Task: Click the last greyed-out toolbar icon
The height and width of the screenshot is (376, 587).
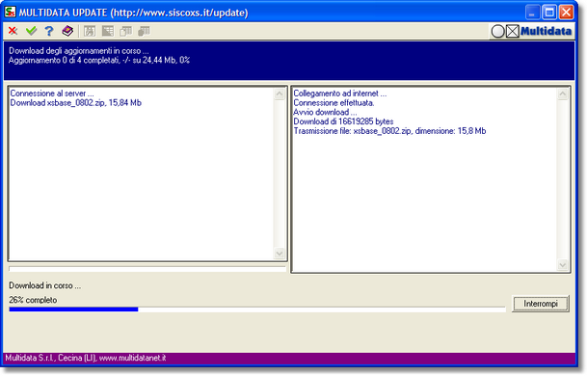Action: pyautogui.click(x=145, y=31)
